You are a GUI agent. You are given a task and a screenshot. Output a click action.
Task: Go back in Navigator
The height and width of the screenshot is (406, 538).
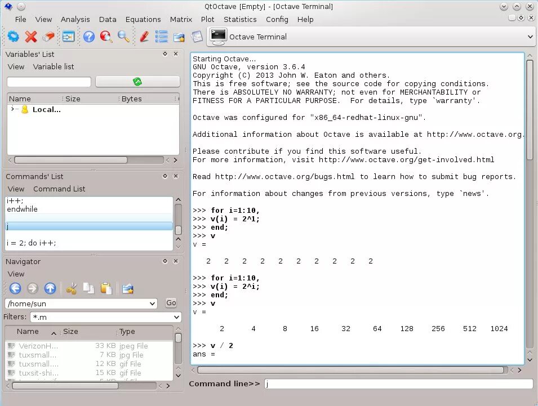[x=15, y=288]
